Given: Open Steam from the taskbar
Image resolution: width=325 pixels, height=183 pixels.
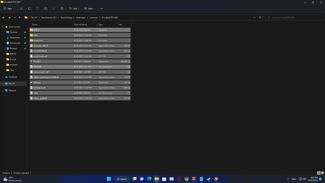Looking at the screenshot, I should coord(209,179).
